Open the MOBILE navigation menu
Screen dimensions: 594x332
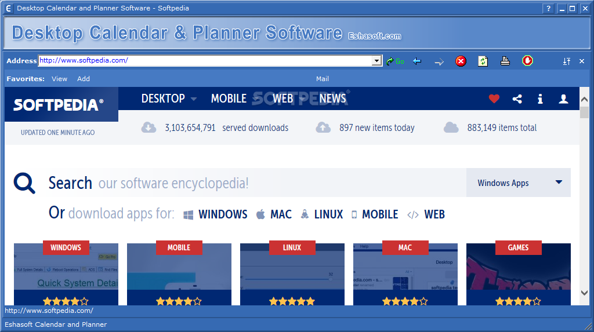point(229,98)
